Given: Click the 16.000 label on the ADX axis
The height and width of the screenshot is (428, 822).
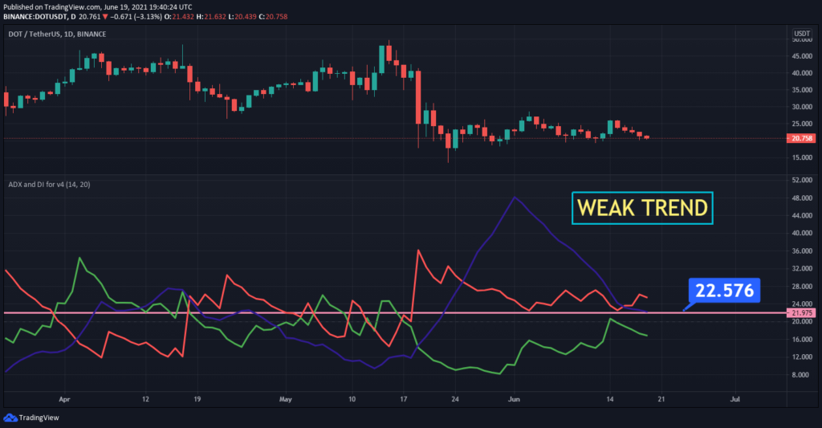Looking at the screenshot, I should 802,340.
